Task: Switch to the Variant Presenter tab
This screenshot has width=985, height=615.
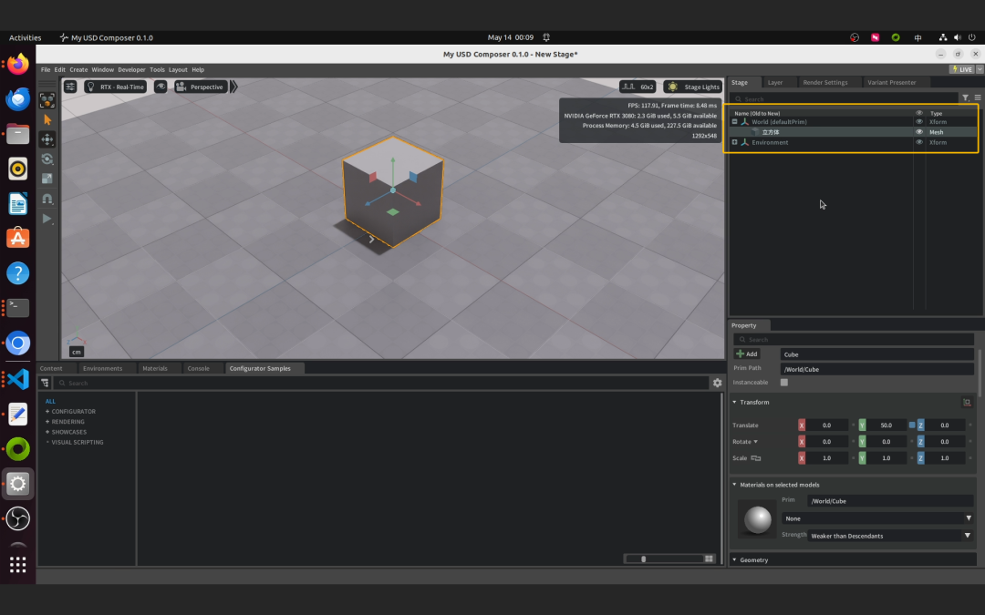Action: [891, 82]
